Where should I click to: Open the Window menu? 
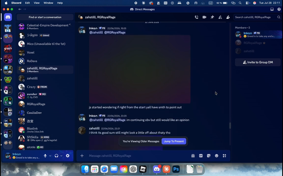[x=48, y=3]
